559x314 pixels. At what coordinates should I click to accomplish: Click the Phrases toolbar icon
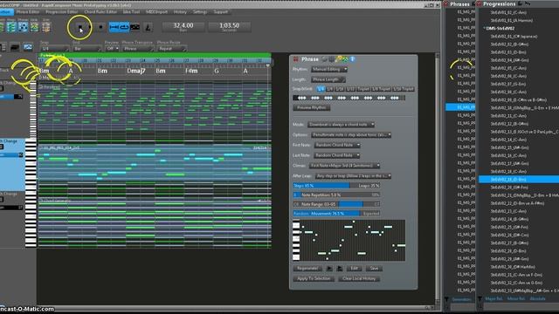click(x=23, y=27)
